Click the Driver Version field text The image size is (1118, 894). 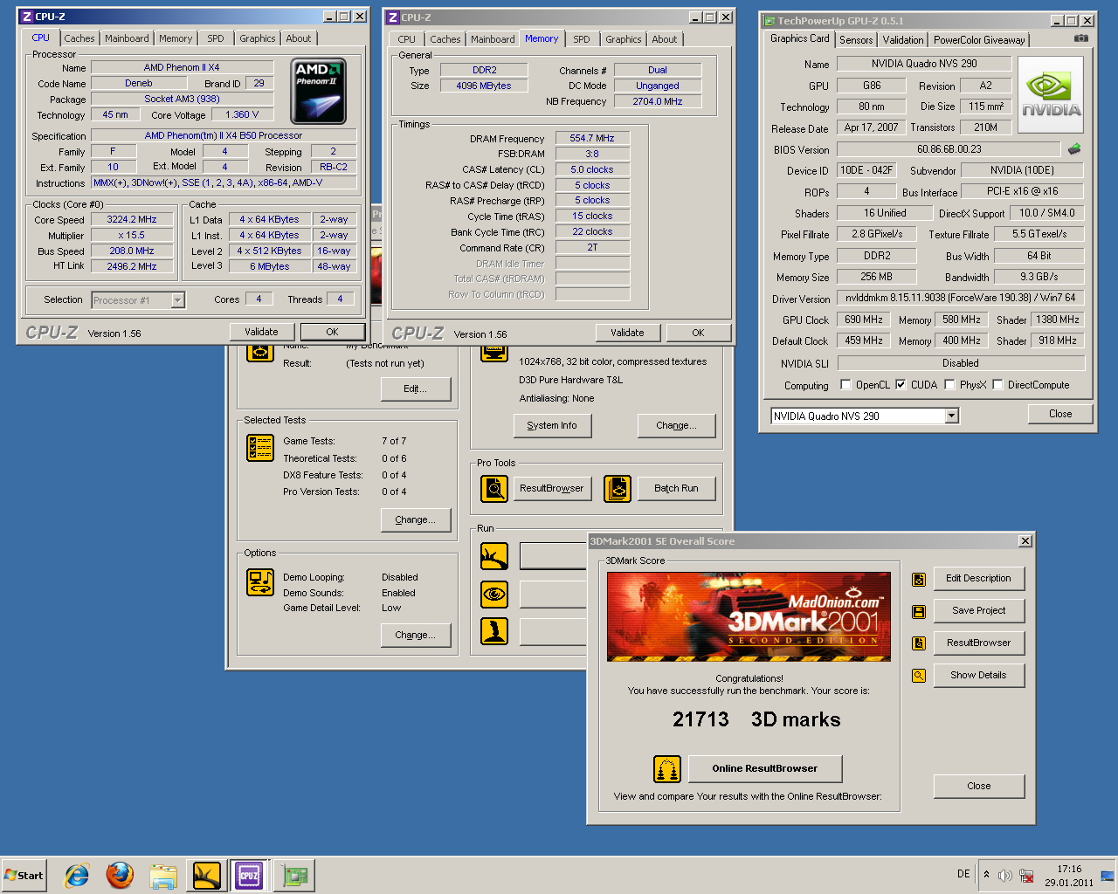pyautogui.click(x=960, y=299)
